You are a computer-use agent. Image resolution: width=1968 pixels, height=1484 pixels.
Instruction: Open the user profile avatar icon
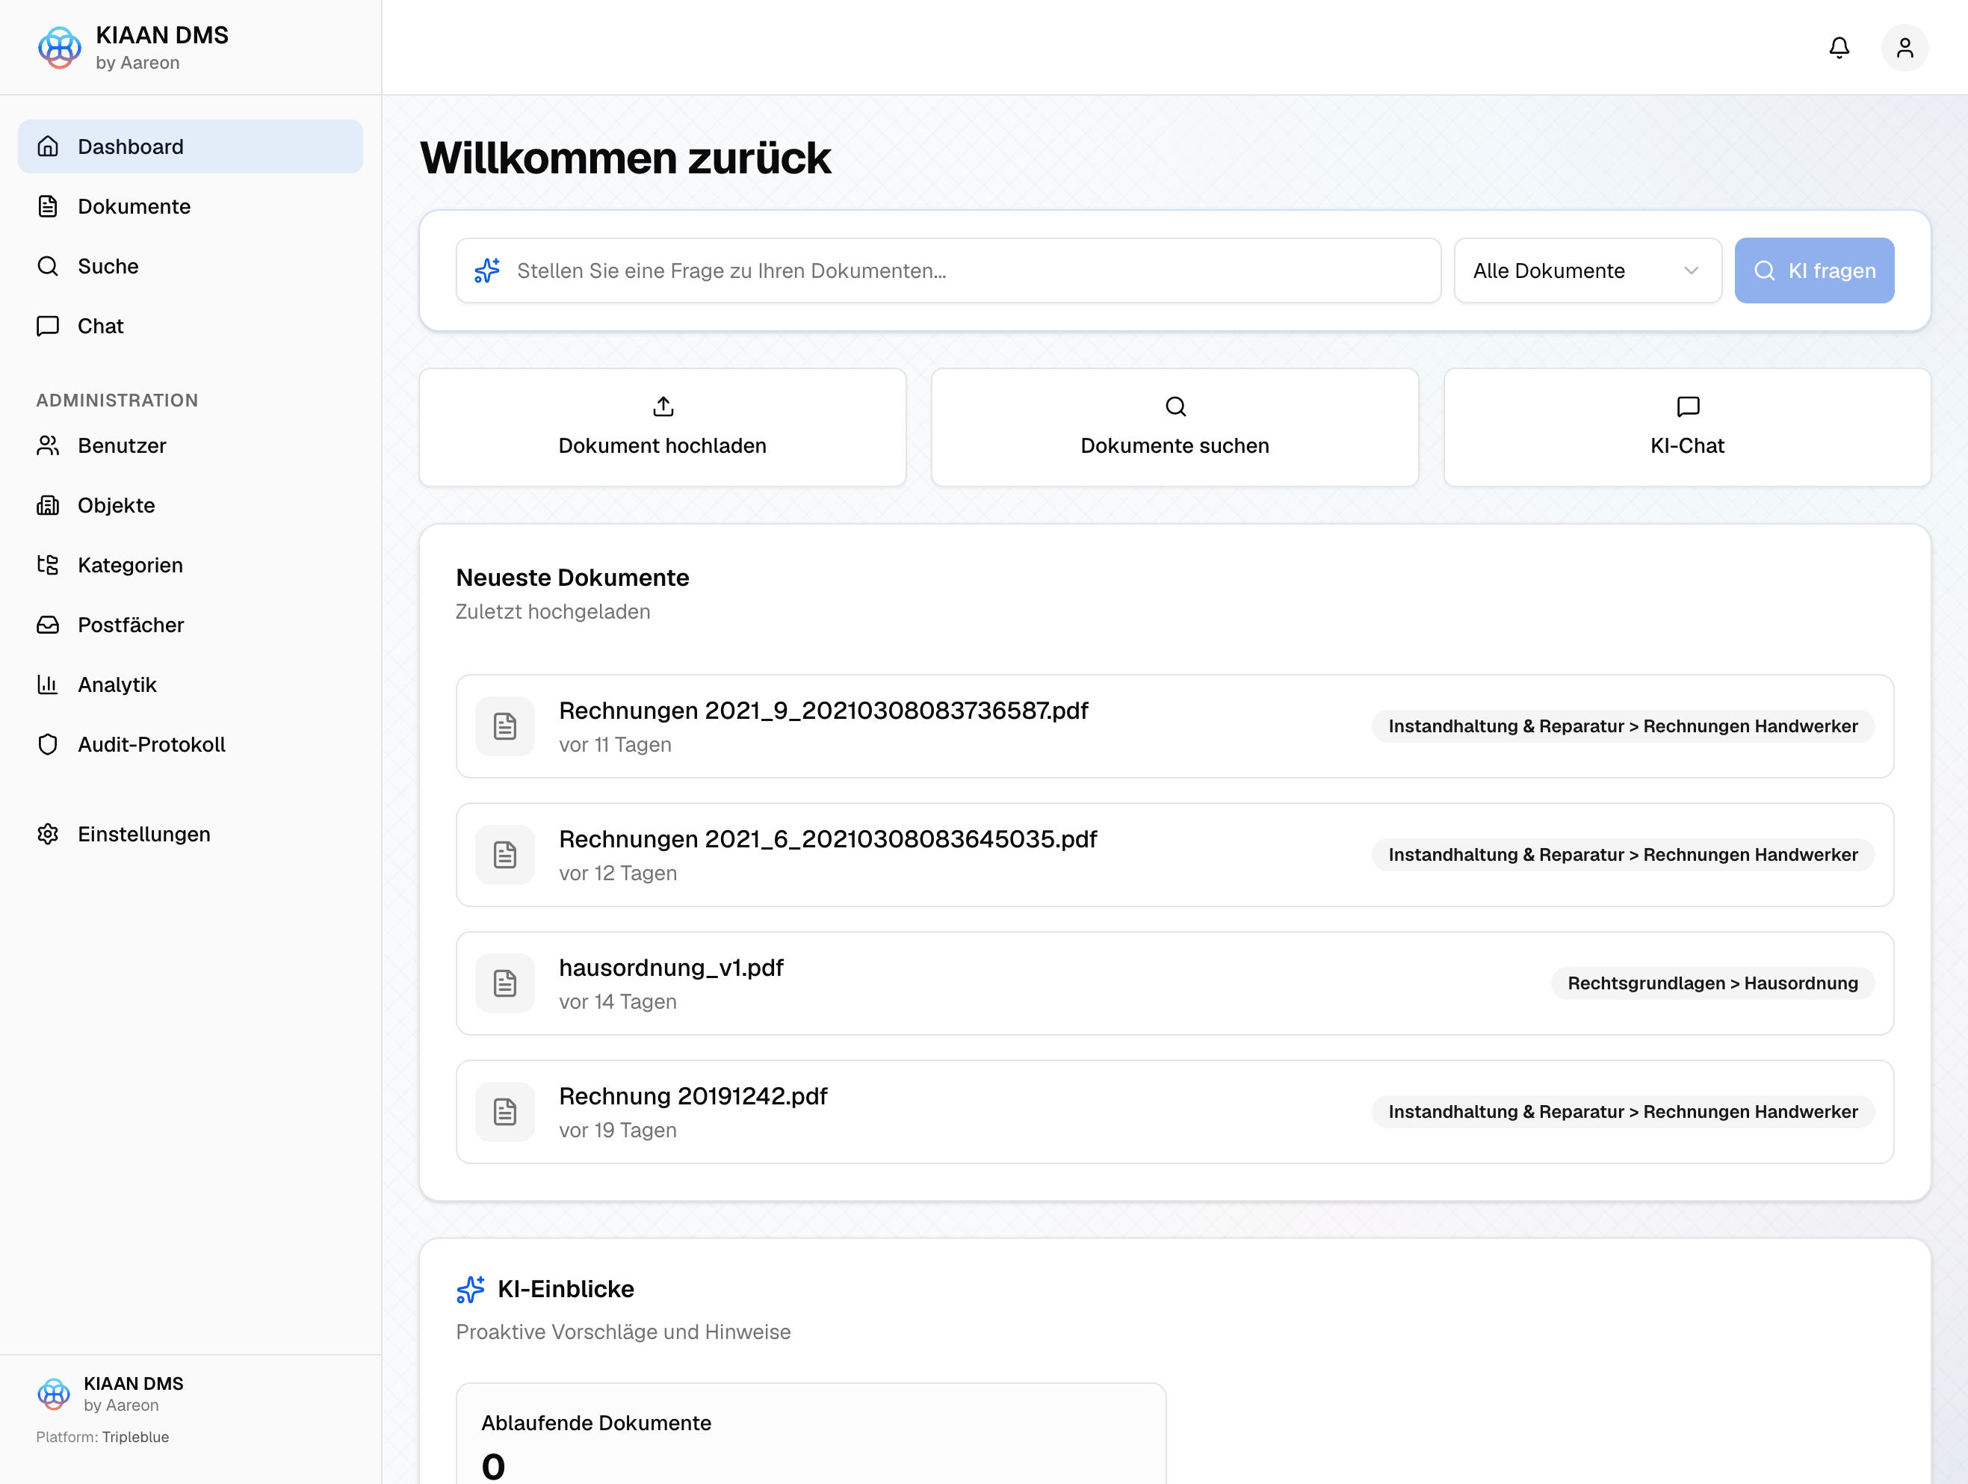coord(1904,47)
